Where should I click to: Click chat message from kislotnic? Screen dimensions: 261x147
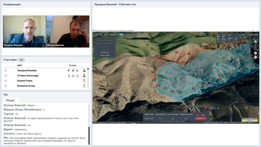(x=23, y=134)
